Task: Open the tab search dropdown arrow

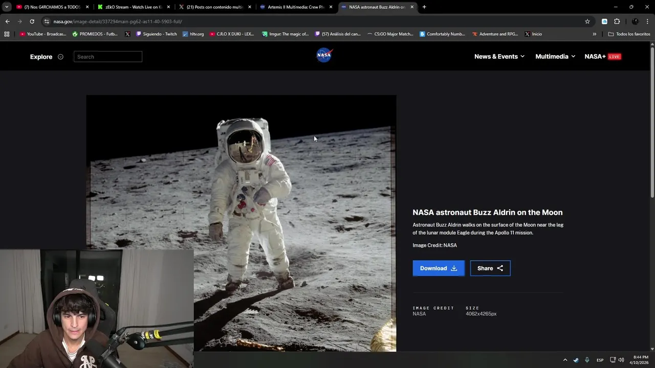Action: 7,7
